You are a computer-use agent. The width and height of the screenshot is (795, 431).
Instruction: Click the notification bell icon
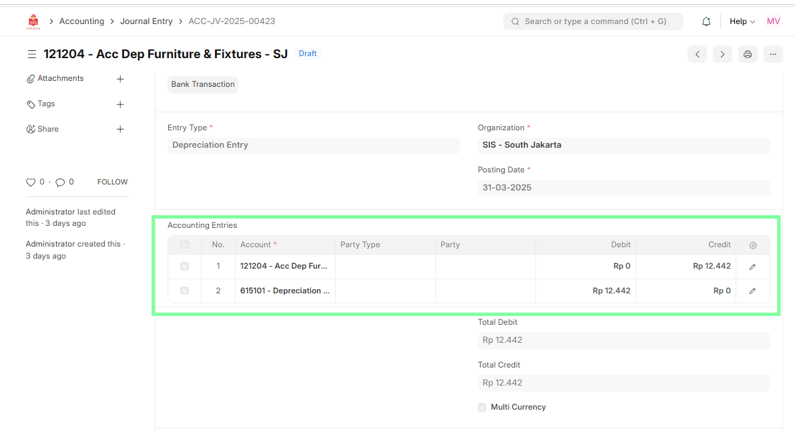tap(706, 21)
